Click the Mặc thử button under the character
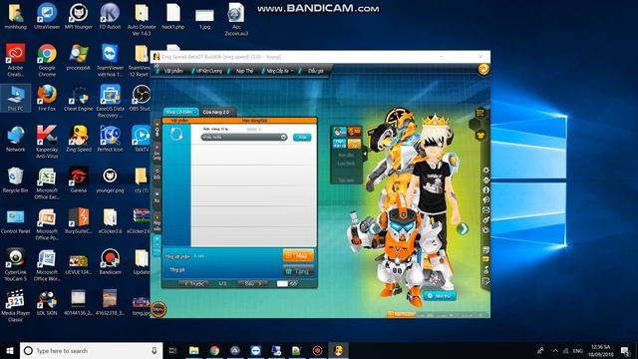 coord(440,296)
